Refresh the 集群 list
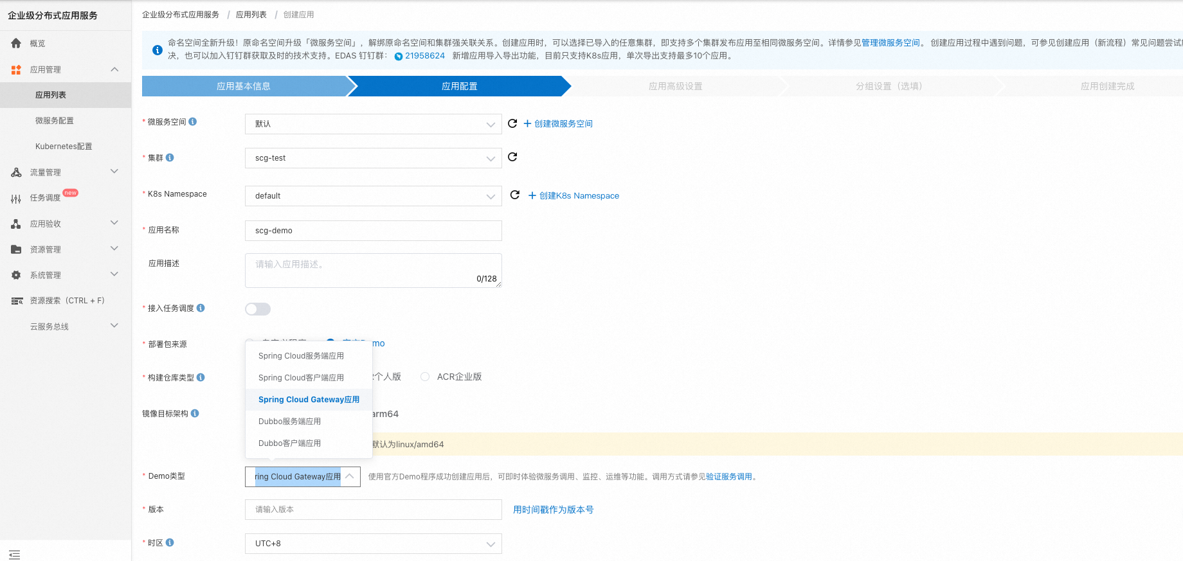The width and height of the screenshot is (1183, 561). (512, 157)
